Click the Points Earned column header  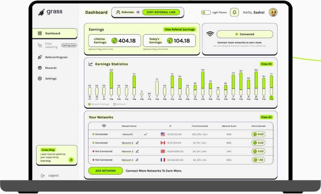tap(258, 126)
